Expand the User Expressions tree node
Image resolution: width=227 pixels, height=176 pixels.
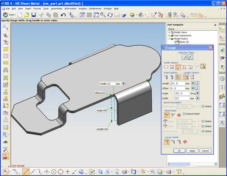[169, 36]
